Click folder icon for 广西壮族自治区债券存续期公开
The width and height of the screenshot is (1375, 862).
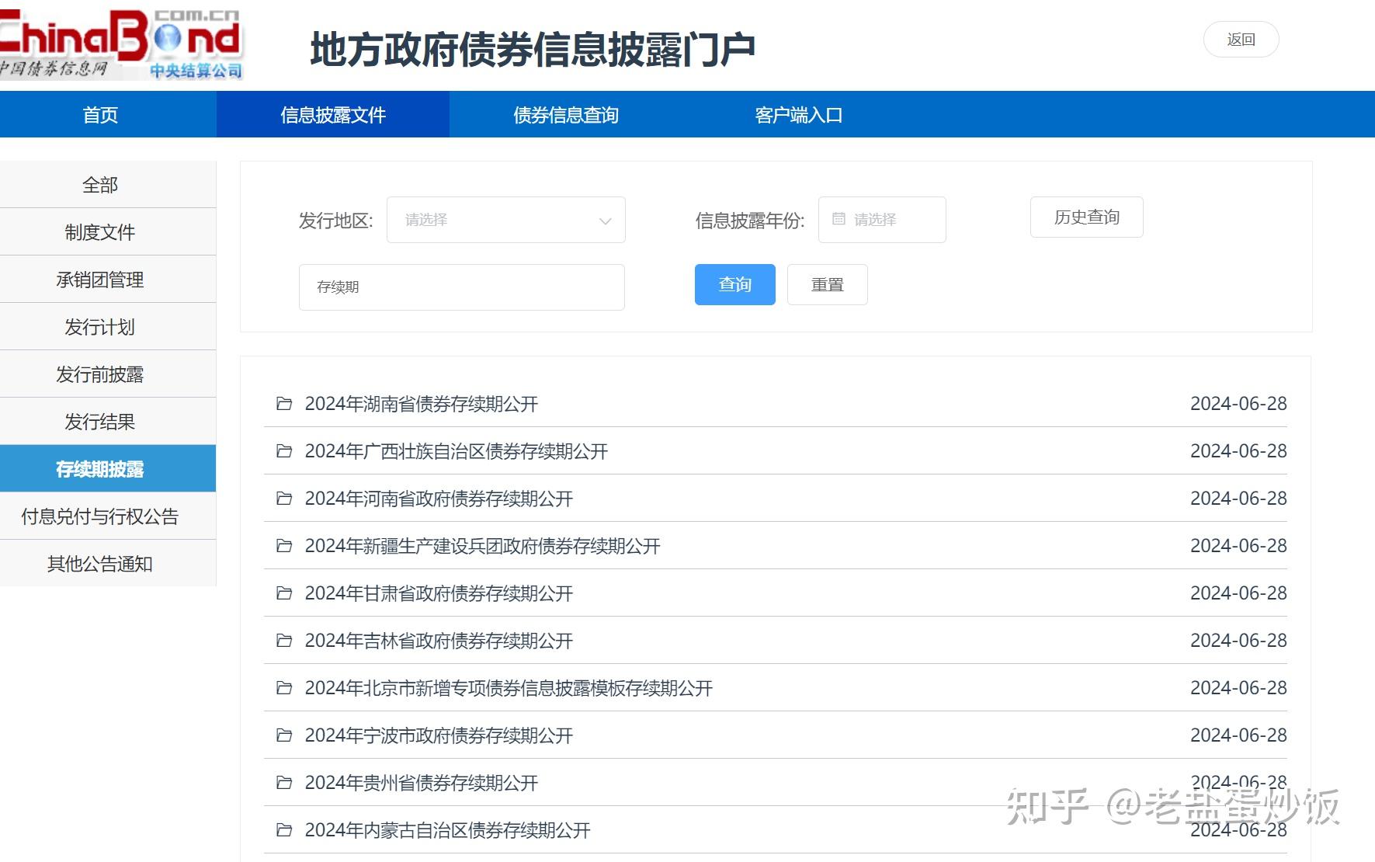tap(284, 451)
